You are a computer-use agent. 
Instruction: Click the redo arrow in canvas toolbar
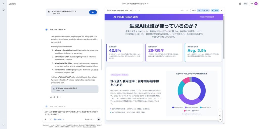[x=139, y=10]
